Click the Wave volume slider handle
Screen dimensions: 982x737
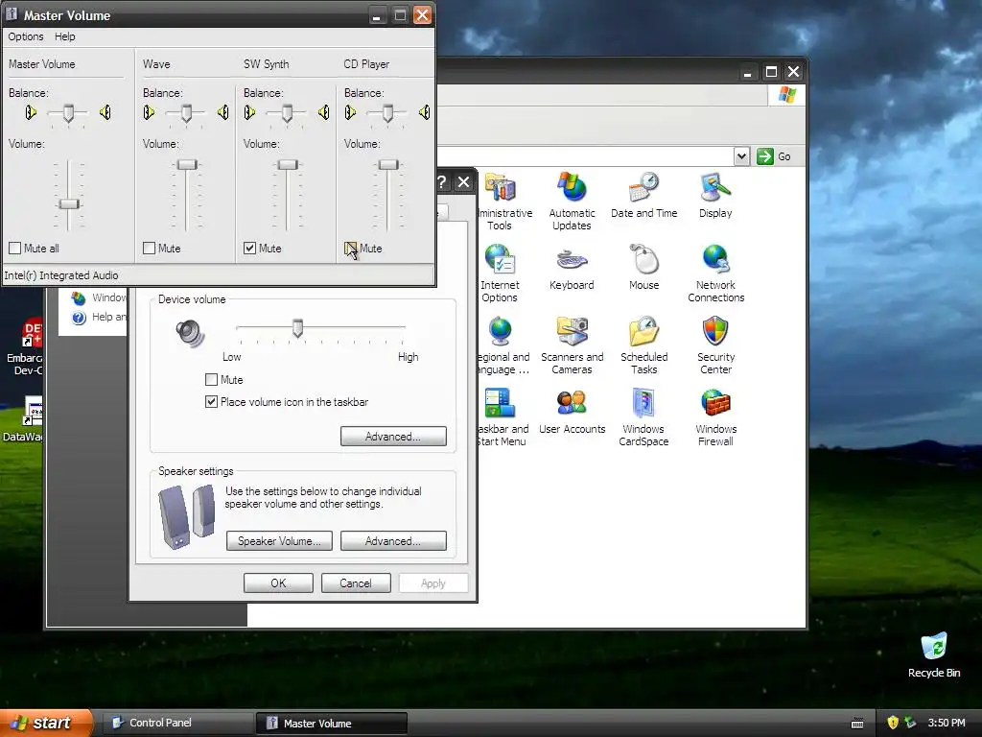tap(187, 165)
